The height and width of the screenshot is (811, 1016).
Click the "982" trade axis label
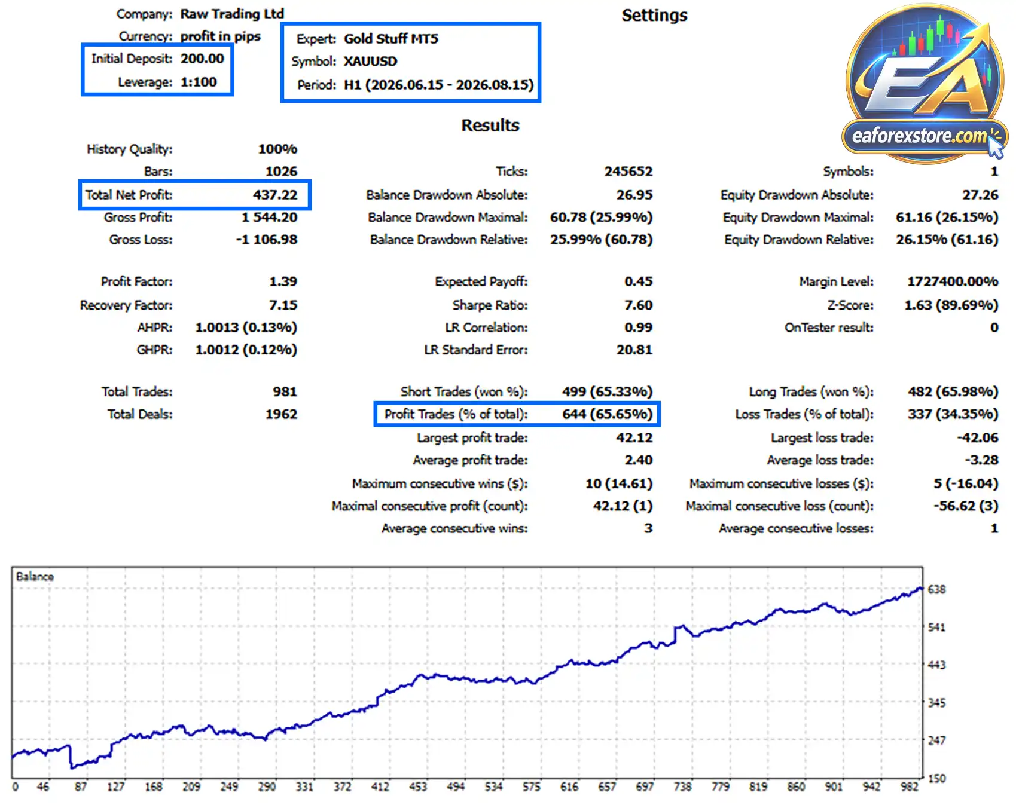(x=909, y=787)
